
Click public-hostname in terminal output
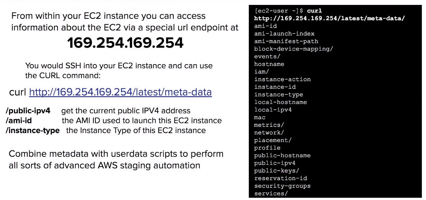[x=282, y=155]
